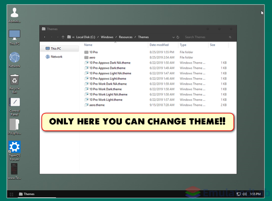
Task: Select the 10 Pro folder
Action: pyautogui.click(x=93, y=52)
